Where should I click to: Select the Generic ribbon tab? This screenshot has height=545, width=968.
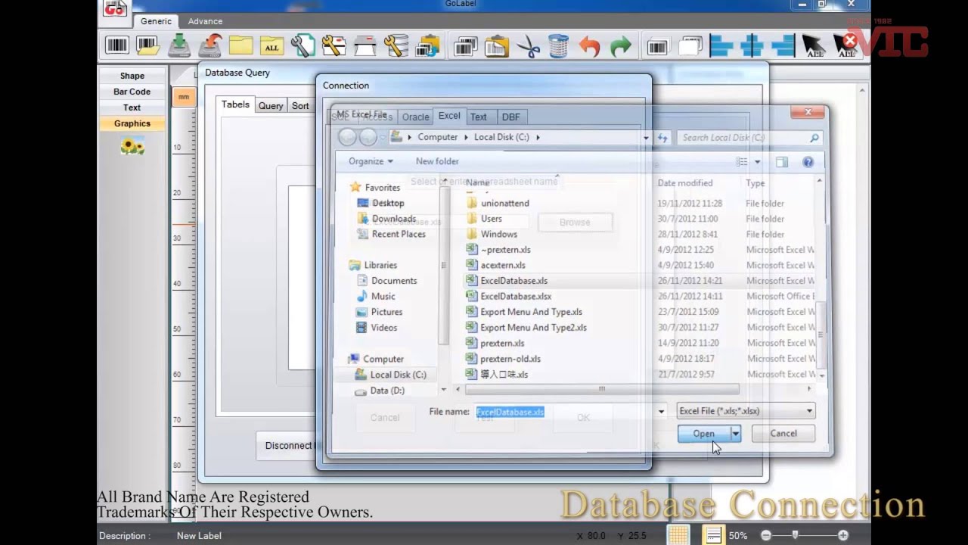pyautogui.click(x=156, y=21)
